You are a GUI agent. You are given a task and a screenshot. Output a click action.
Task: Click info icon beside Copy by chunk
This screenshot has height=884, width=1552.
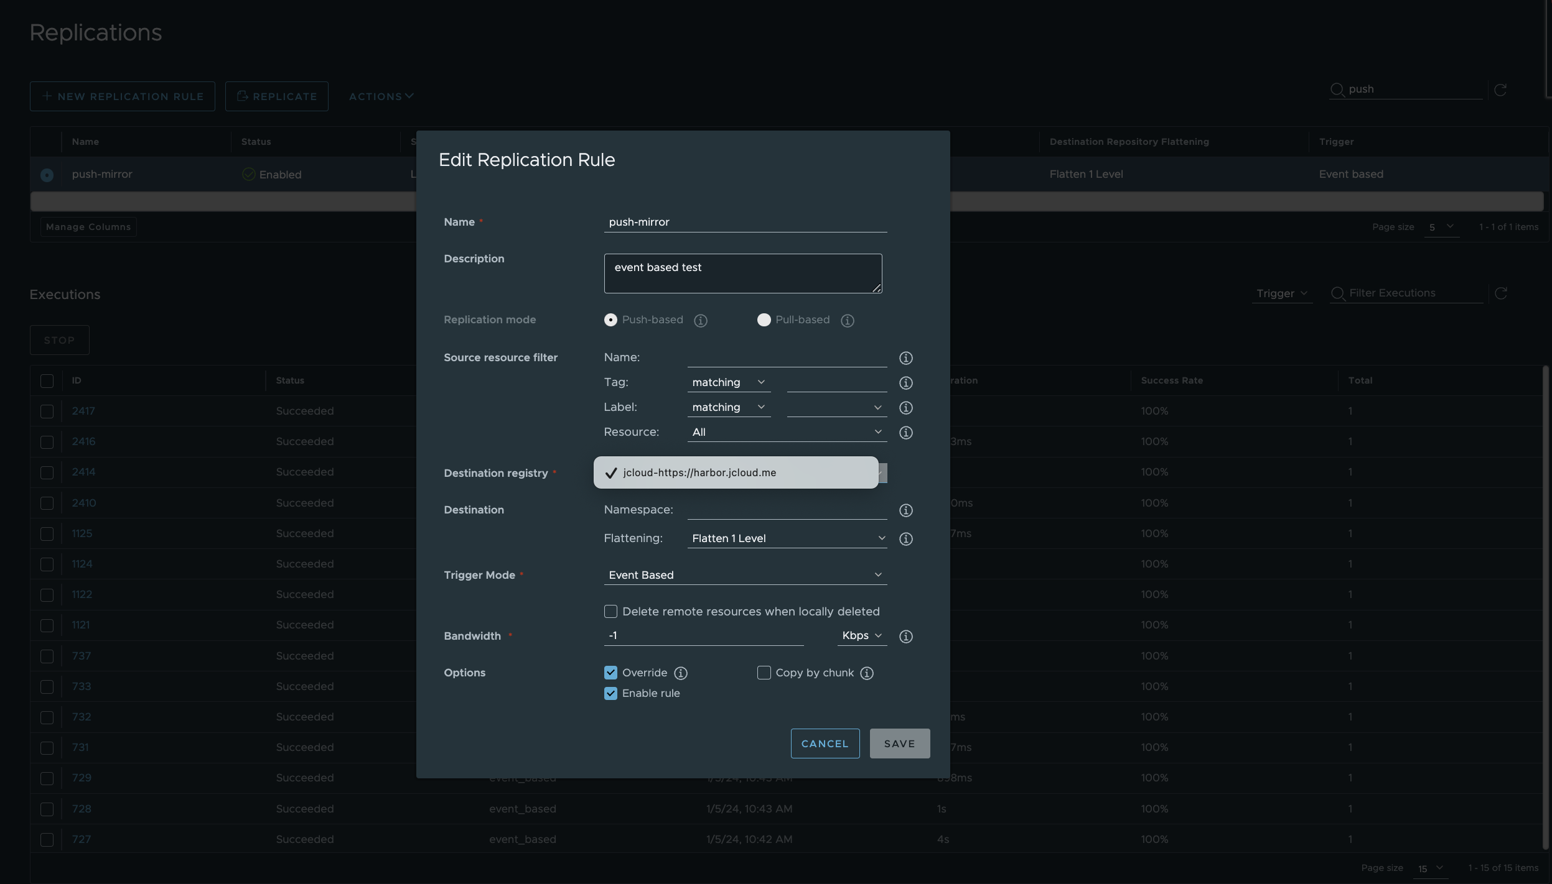click(x=867, y=673)
